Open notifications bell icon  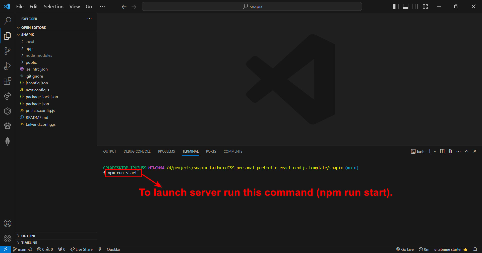pyautogui.click(x=475, y=249)
